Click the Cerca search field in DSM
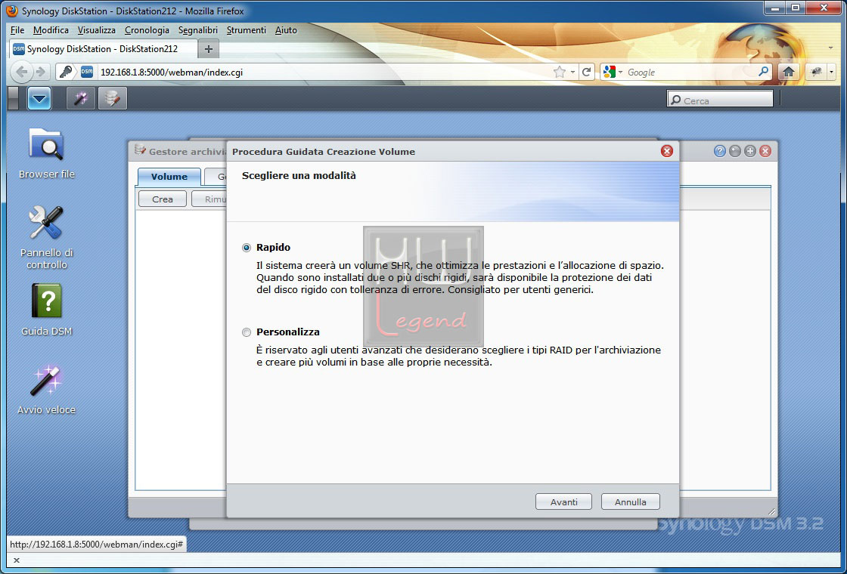The image size is (847, 574). point(721,100)
